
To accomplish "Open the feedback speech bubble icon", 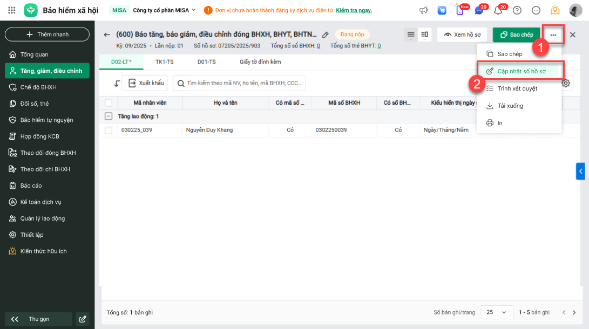I will pyautogui.click(x=536, y=10).
